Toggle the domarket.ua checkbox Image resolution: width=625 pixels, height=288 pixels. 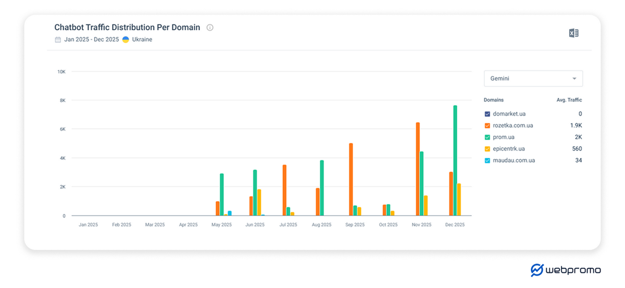[x=487, y=114]
